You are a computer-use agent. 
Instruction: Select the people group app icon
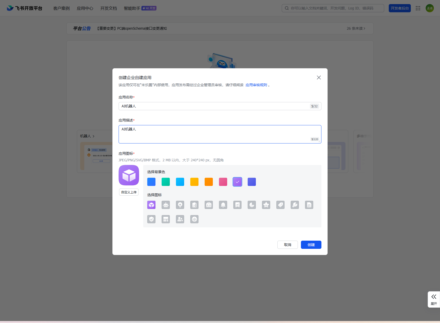[x=180, y=219]
